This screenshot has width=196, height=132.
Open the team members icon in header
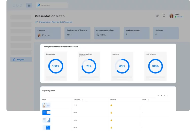coord(157,16)
